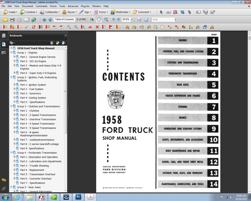Collapse the Bookmarks panel
The height and width of the screenshot is (201, 251).
tap(66, 36)
